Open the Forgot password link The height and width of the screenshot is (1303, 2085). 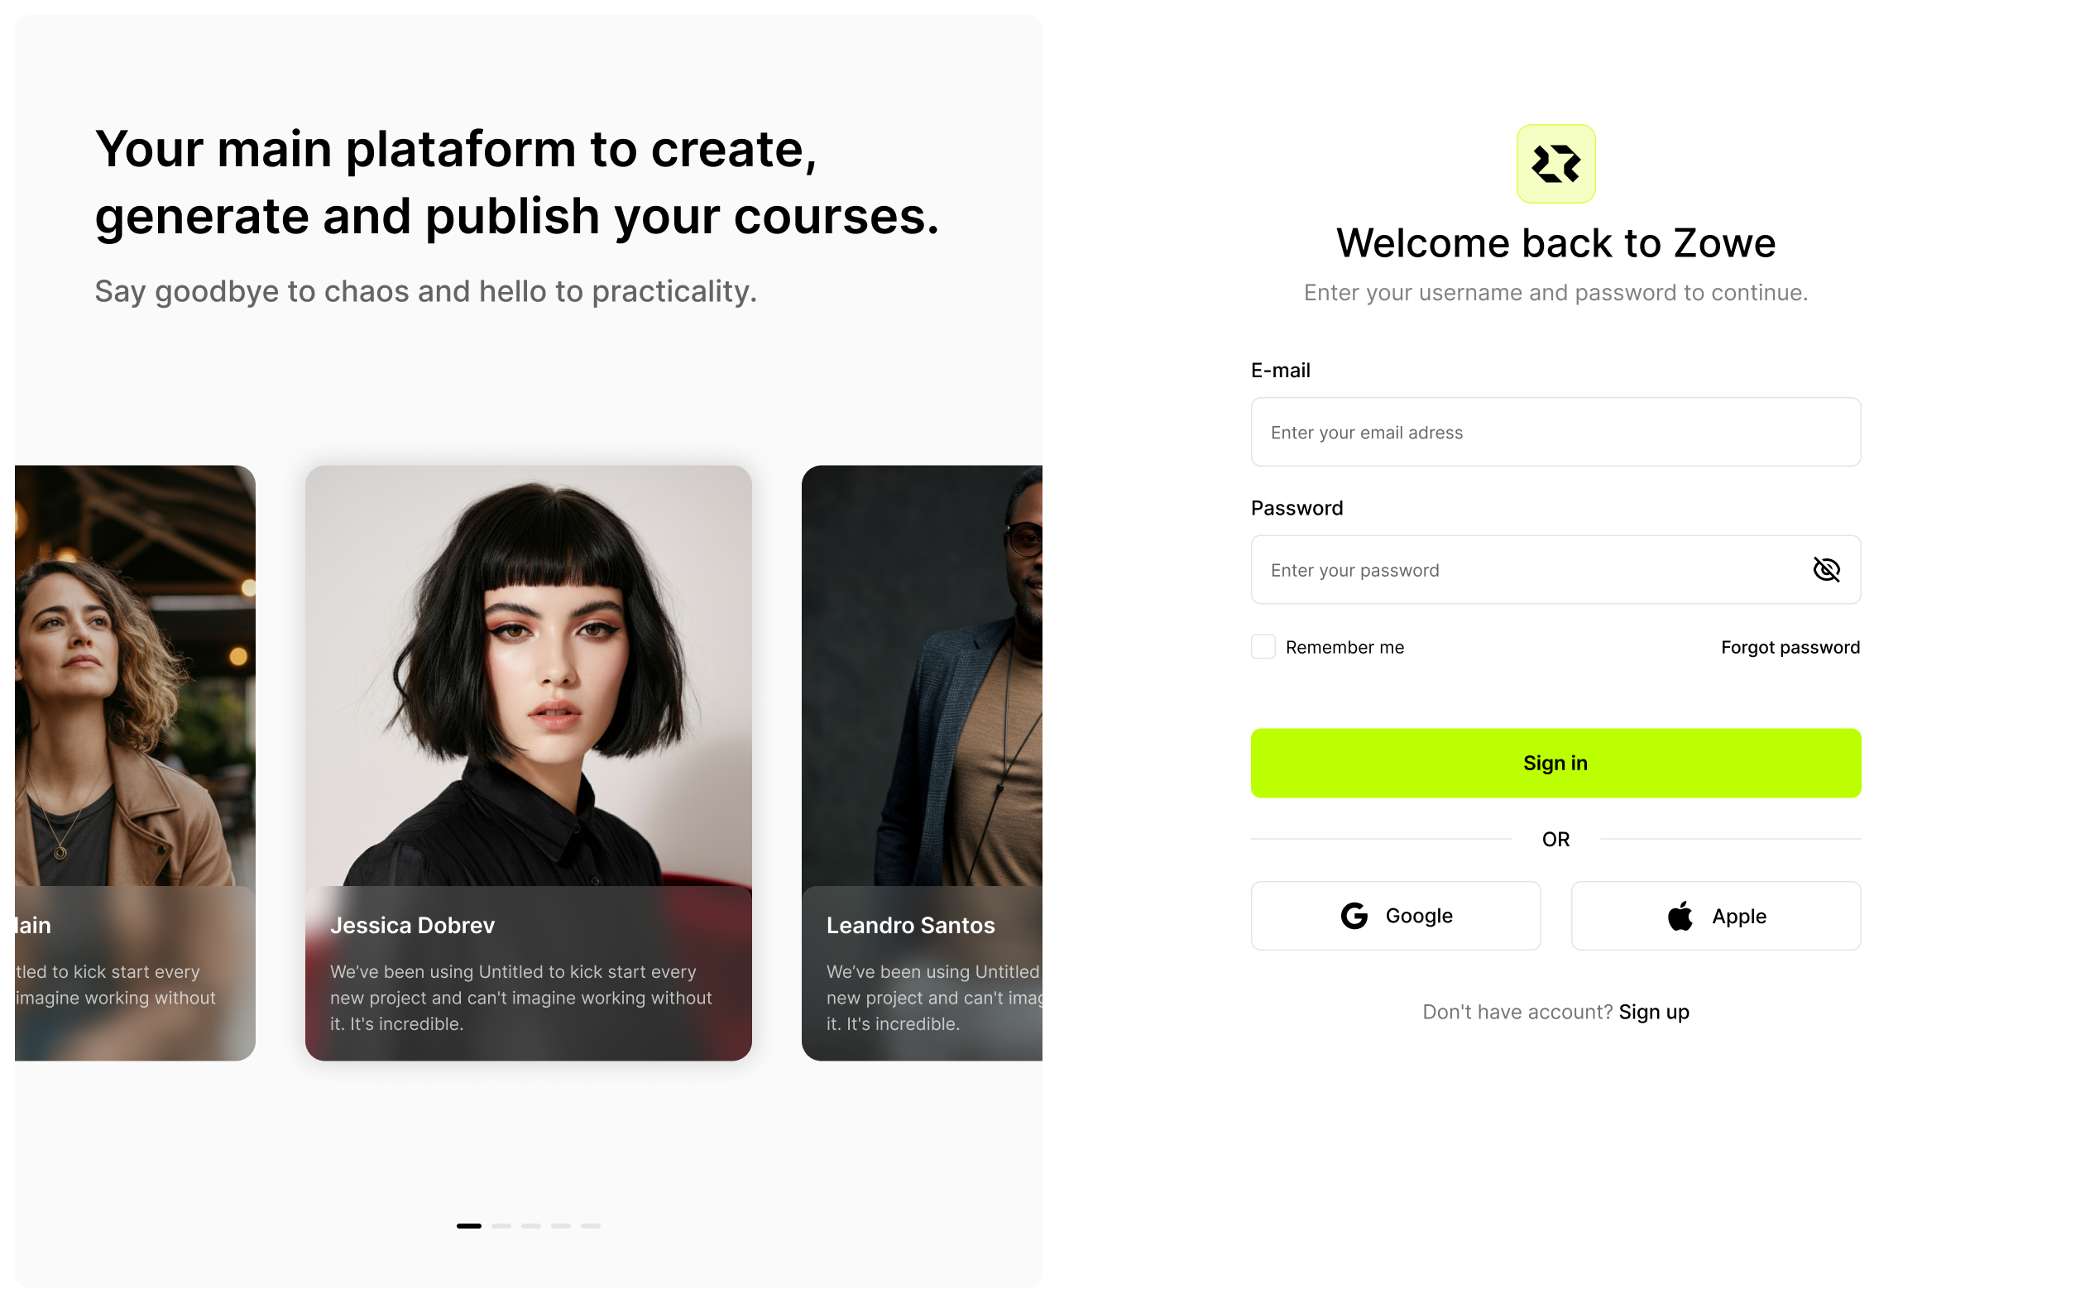(1790, 647)
